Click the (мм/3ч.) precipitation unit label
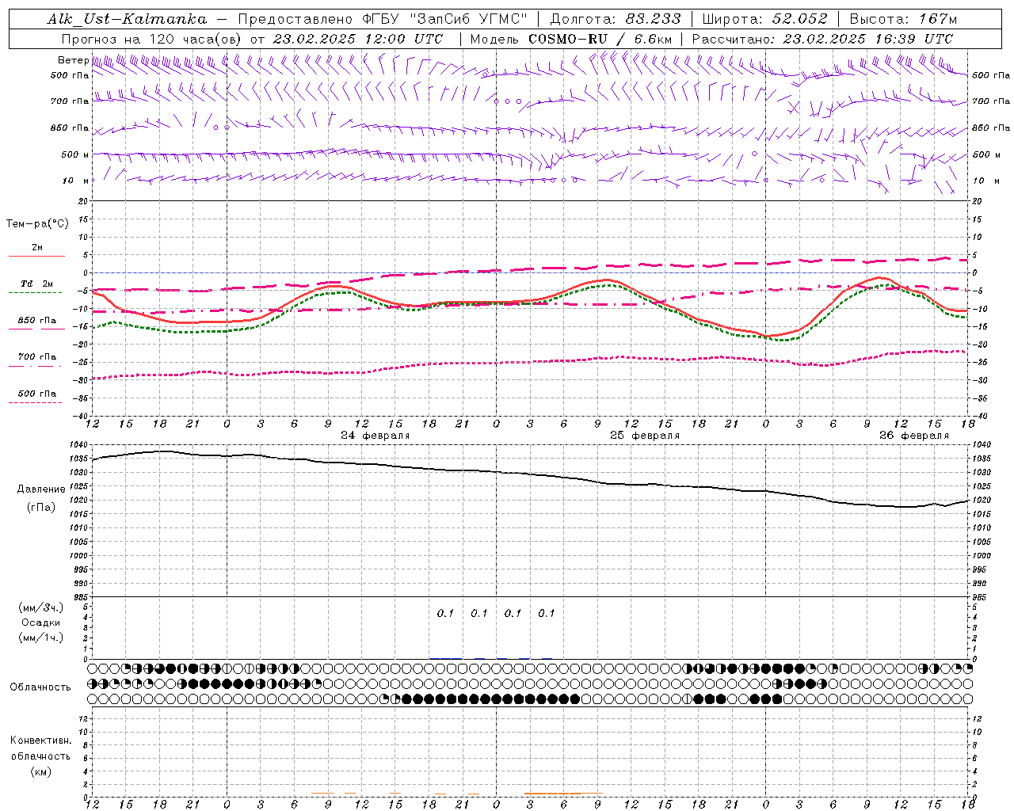1014x811 pixels. pyautogui.click(x=41, y=607)
